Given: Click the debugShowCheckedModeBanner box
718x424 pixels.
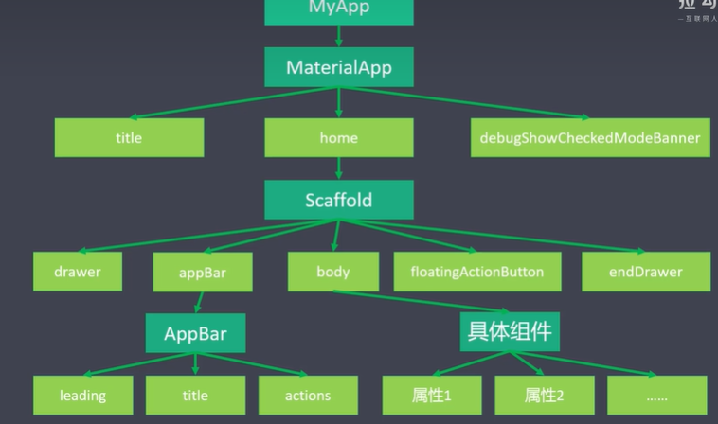Looking at the screenshot, I should [589, 138].
